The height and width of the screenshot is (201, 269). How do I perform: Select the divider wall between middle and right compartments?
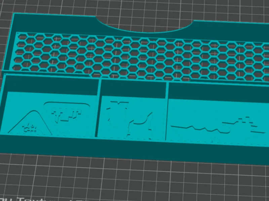tap(166, 111)
